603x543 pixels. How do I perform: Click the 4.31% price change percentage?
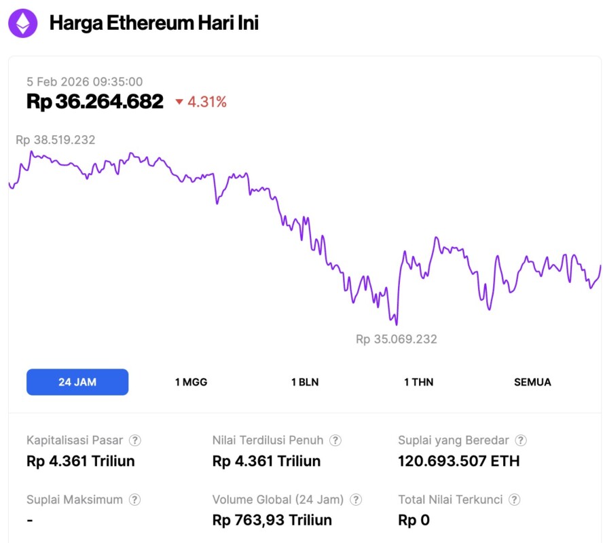[x=207, y=102]
